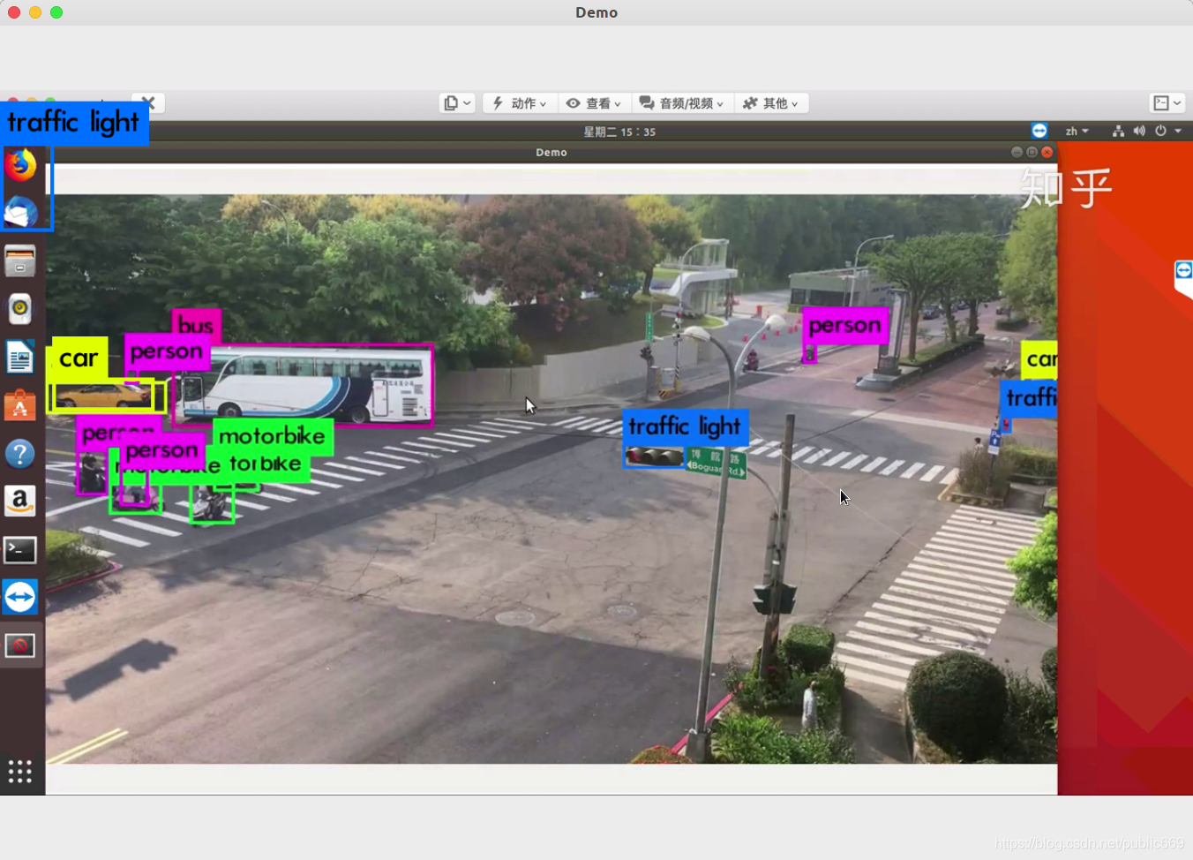Click the 星期二 15:35 clock
The image size is (1193, 860).
(619, 132)
